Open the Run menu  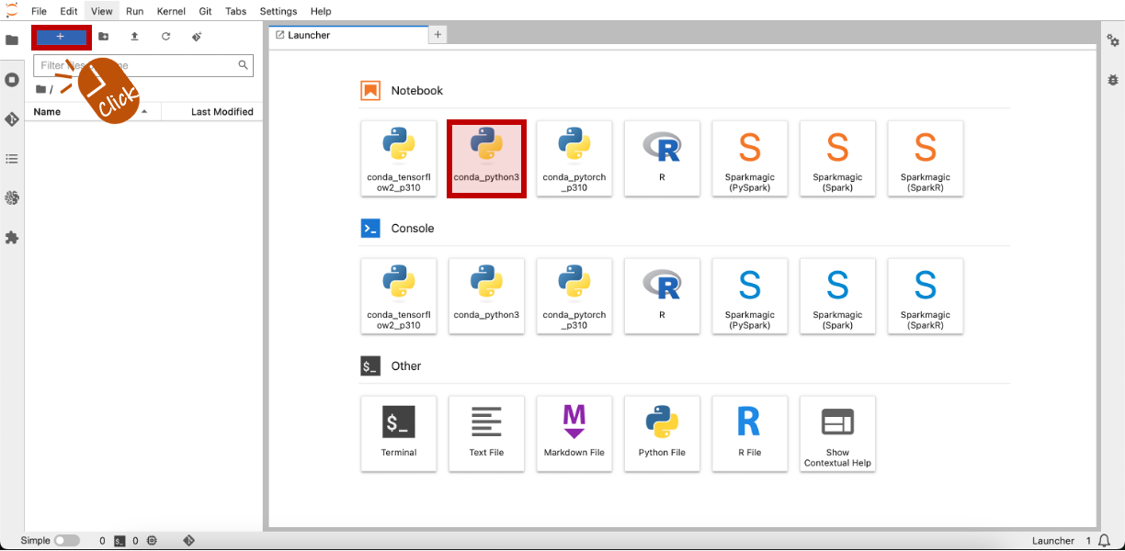[134, 11]
